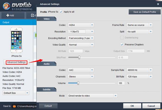
Task: Select the Audio section tab
Action: [x=47, y=64]
